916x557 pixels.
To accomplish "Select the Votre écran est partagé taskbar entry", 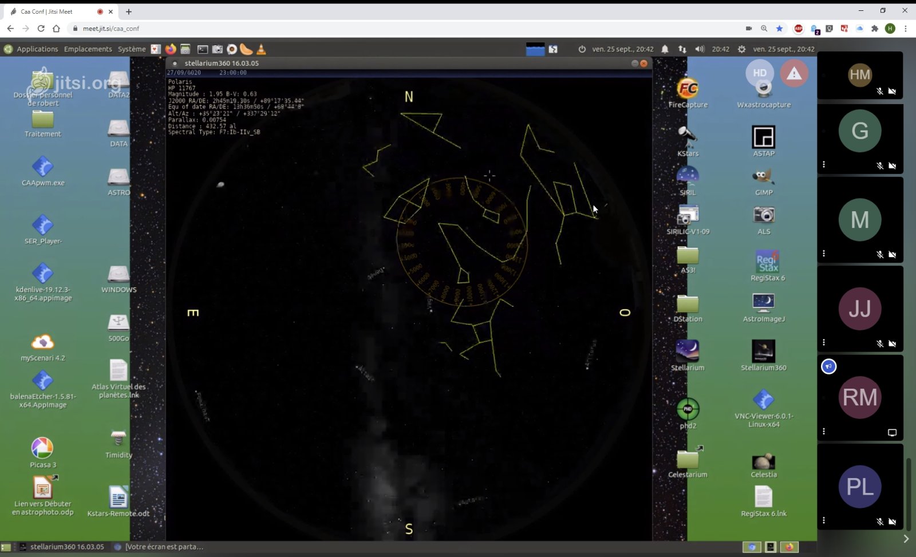I will click(x=159, y=547).
